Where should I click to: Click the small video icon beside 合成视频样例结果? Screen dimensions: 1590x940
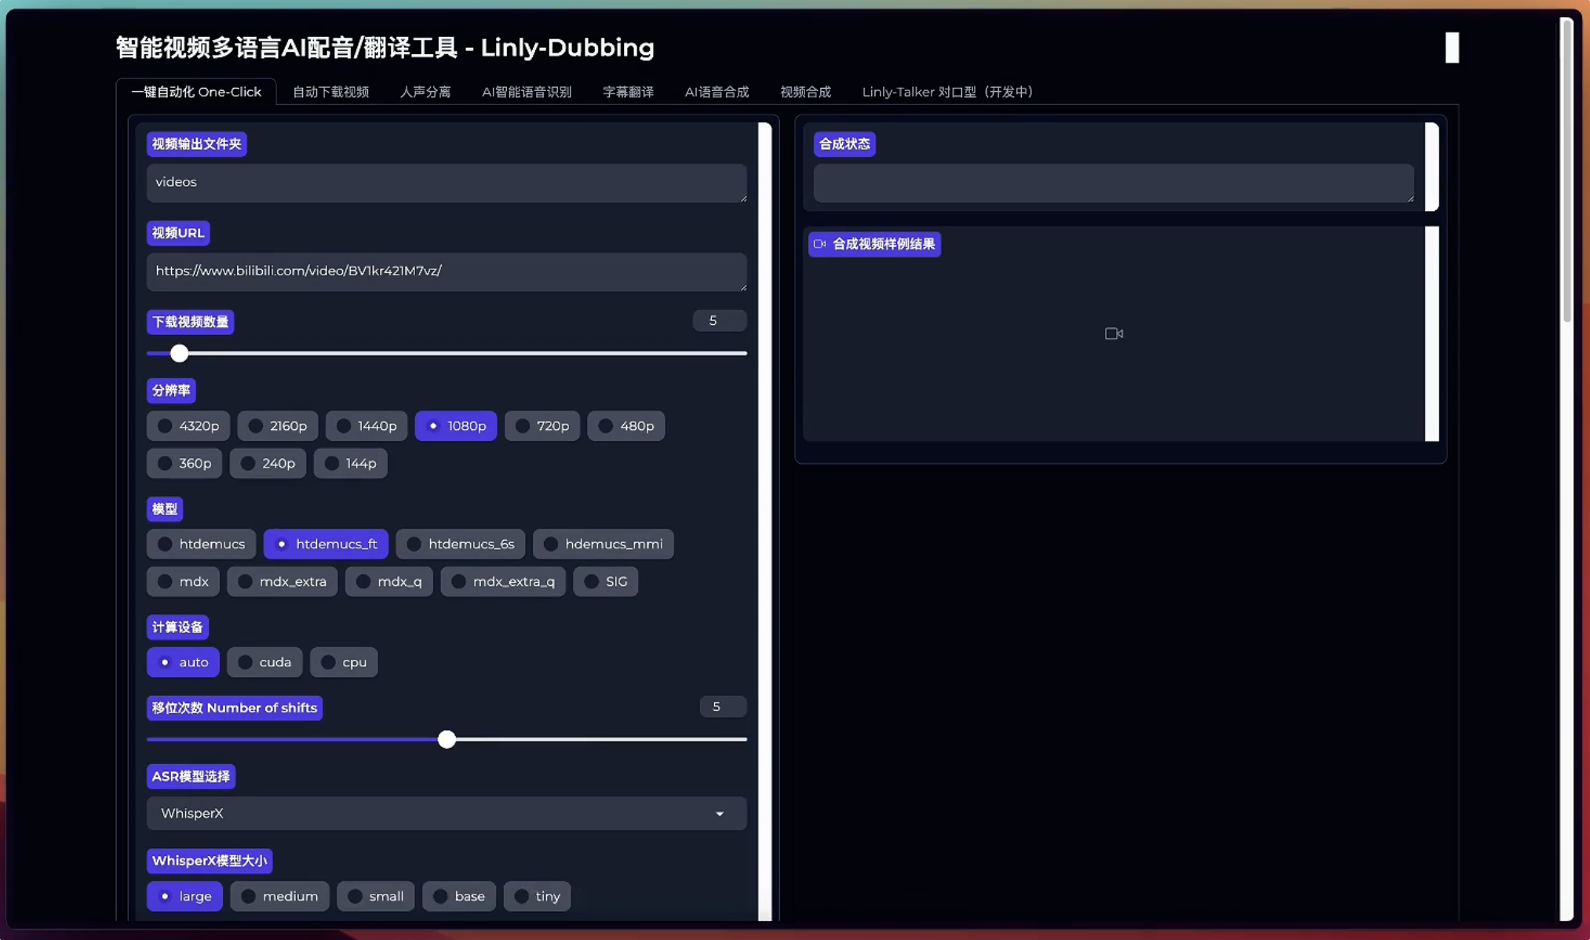pos(819,244)
